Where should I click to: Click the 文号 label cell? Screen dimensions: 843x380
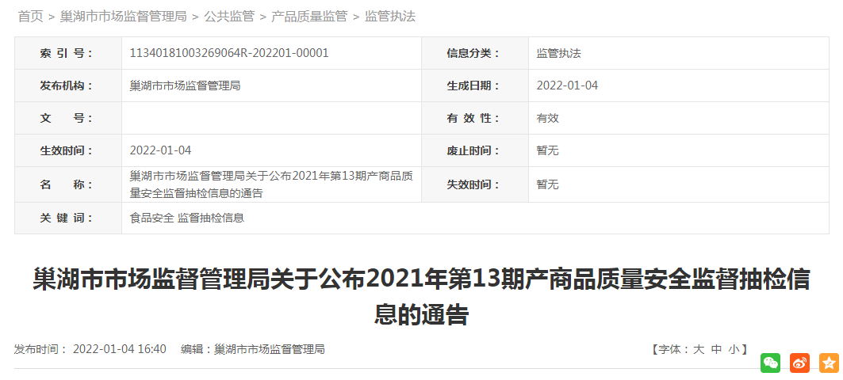[x=68, y=118]
